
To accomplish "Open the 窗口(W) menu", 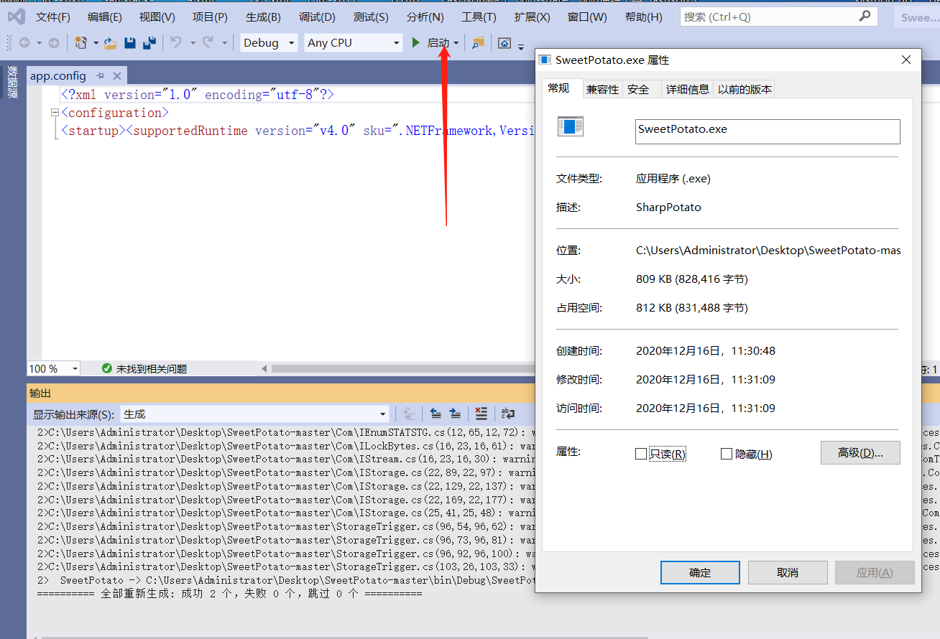I will [587, 17].
